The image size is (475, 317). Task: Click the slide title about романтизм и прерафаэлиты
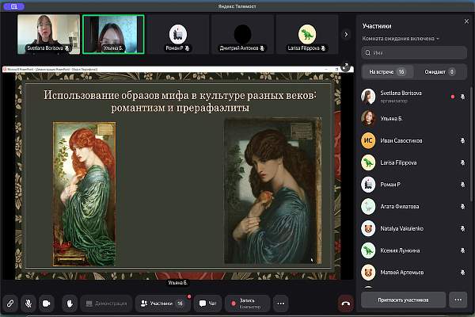pyautogui.click(x=180, y=101)
